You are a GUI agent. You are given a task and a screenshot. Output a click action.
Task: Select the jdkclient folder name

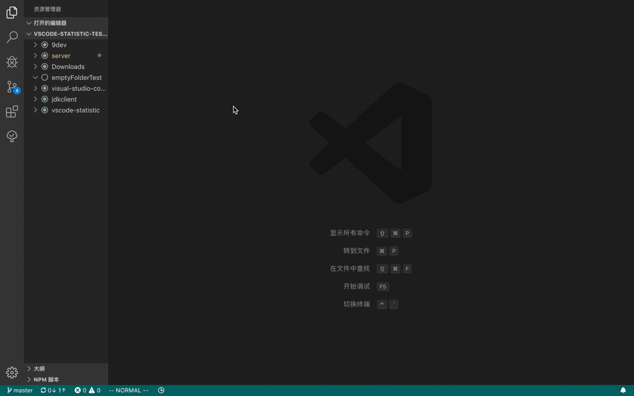64,100
